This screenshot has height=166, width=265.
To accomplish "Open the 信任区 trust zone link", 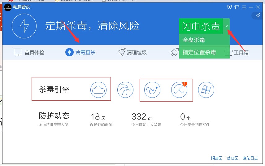I will [232, 158].
